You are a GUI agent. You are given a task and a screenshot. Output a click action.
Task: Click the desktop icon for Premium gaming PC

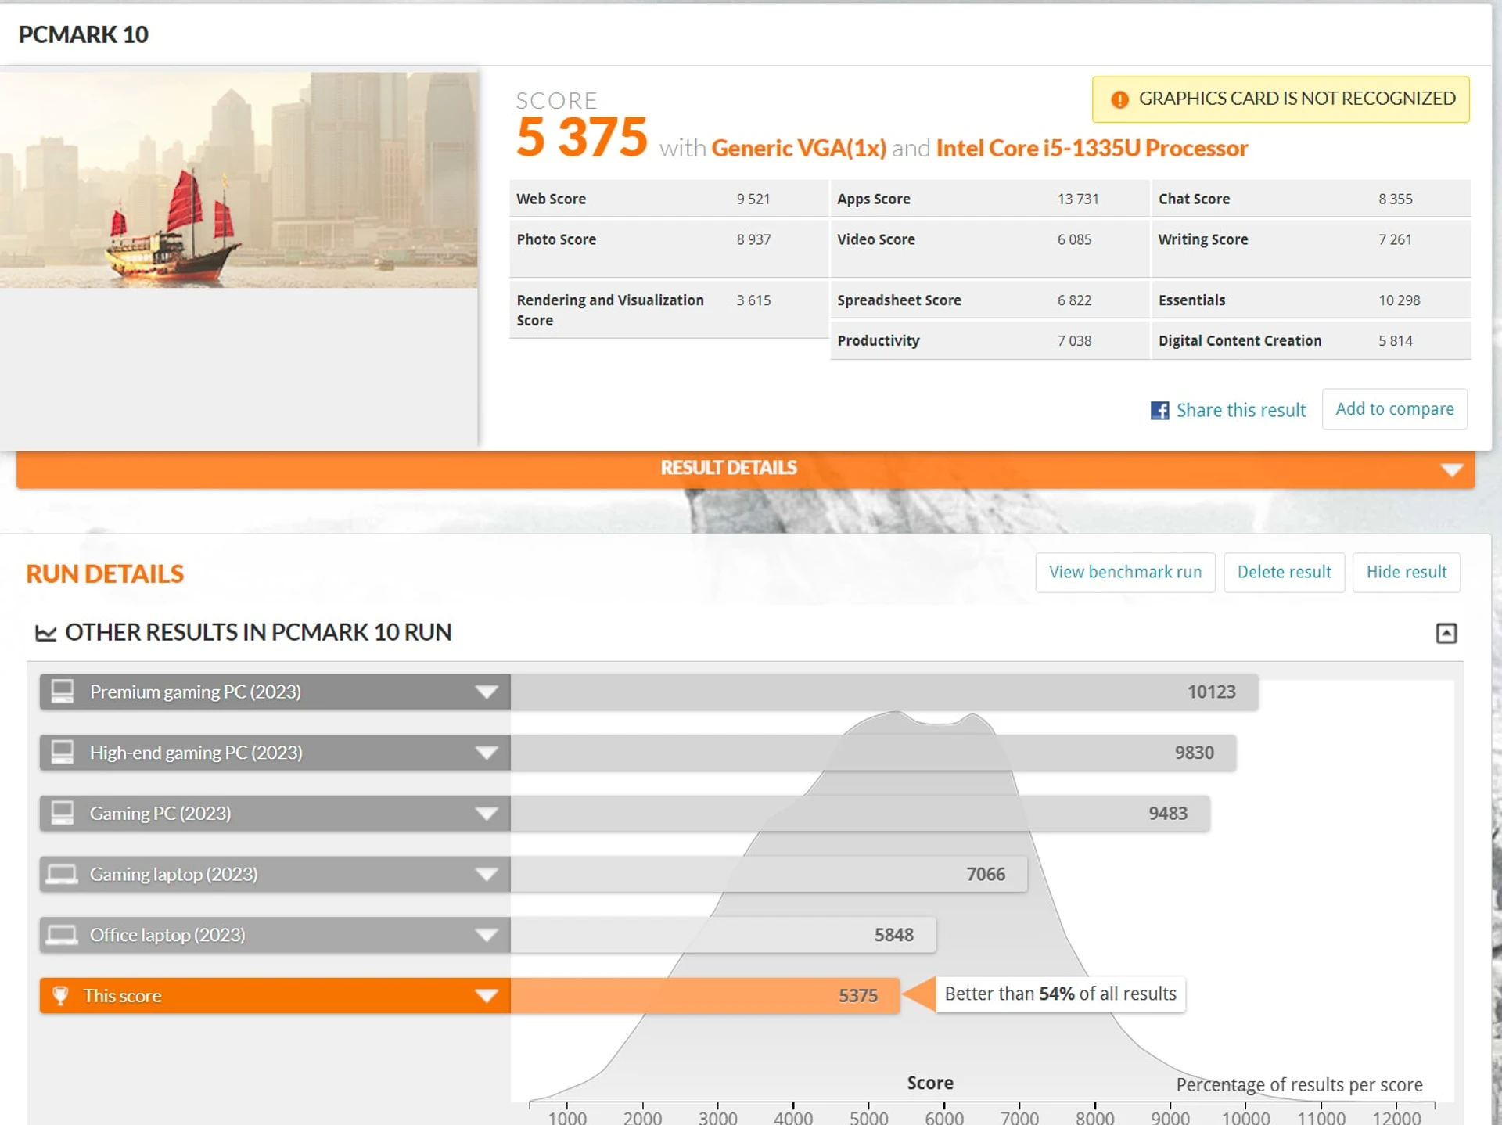(63, 692)
